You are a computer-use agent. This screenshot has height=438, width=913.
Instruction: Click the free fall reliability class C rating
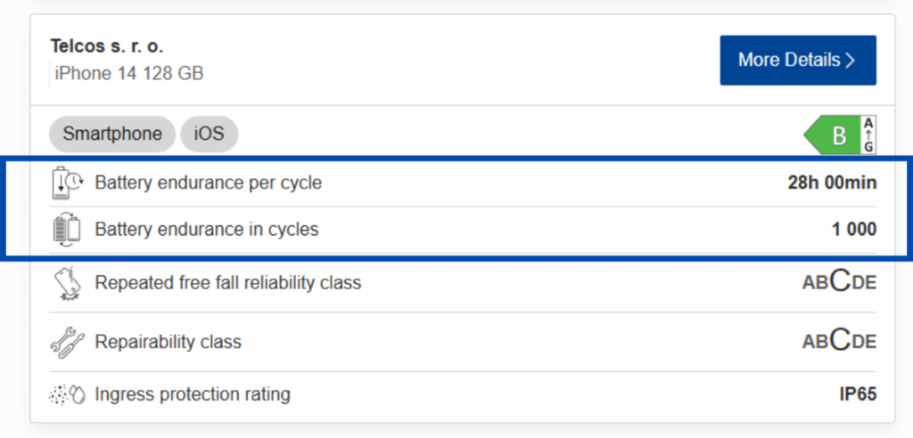[839, 283]
